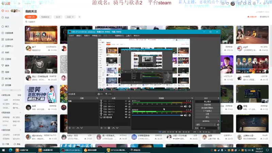Open the 微笑 streamer thumbnail card
This screenshot has width=272, height=153.
point(41,94)
